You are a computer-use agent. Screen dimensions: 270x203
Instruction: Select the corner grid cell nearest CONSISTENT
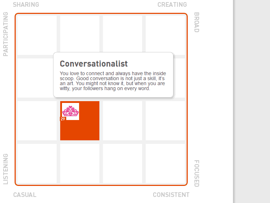165,163
